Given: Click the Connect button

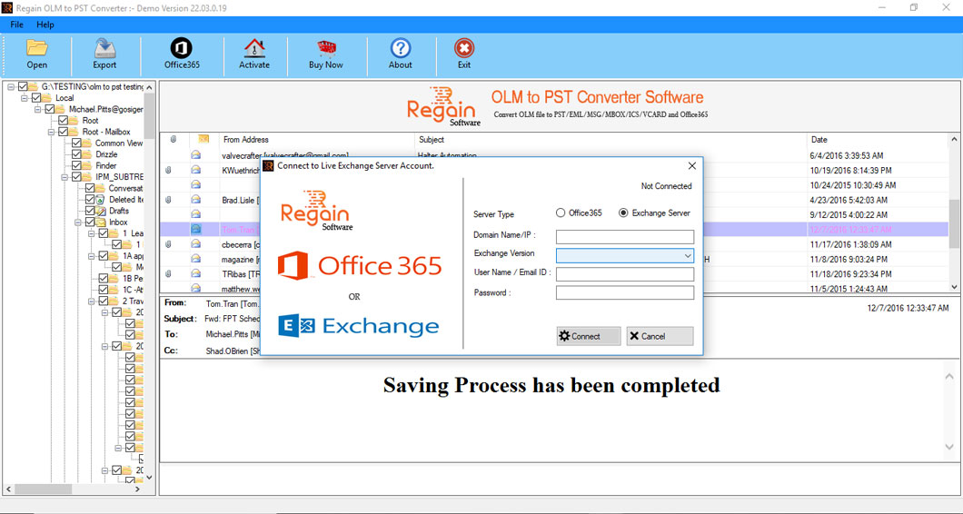Looking at the screenshot, I should coord(589,337).
